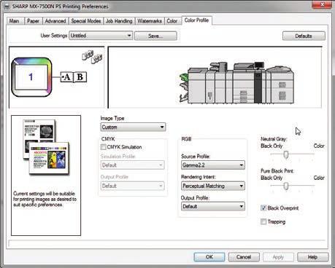Open the RGB Output Profile dropdown
This screenshot has width=335, height=268.
213,207
